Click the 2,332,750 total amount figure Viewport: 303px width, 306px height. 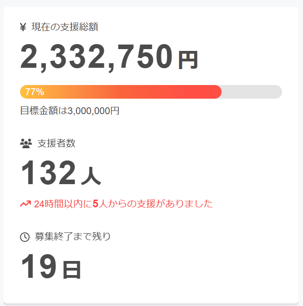96,56
